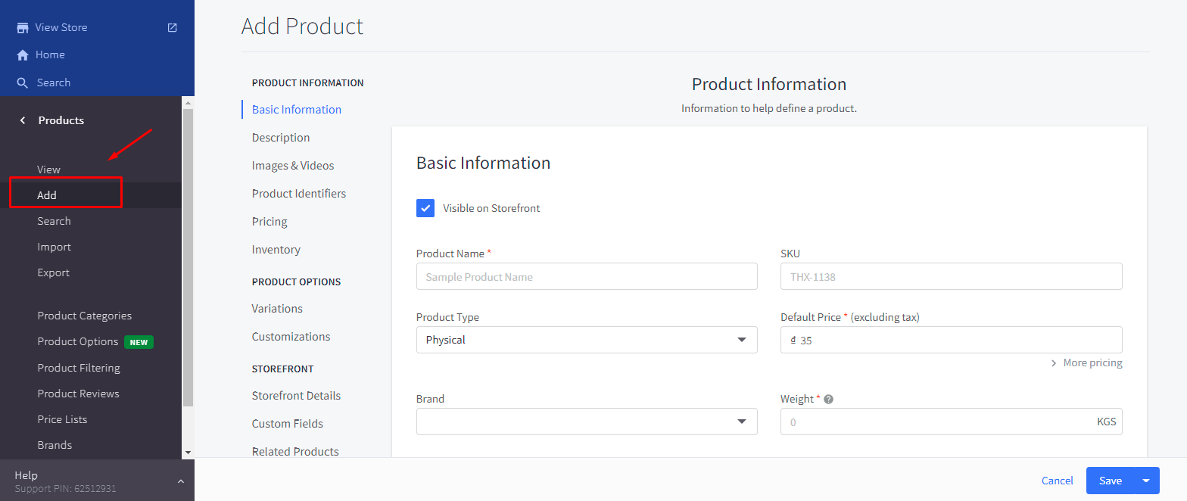Click the Save button
Viewport: 1187px width, 501px height.
tap(1110, 481)
